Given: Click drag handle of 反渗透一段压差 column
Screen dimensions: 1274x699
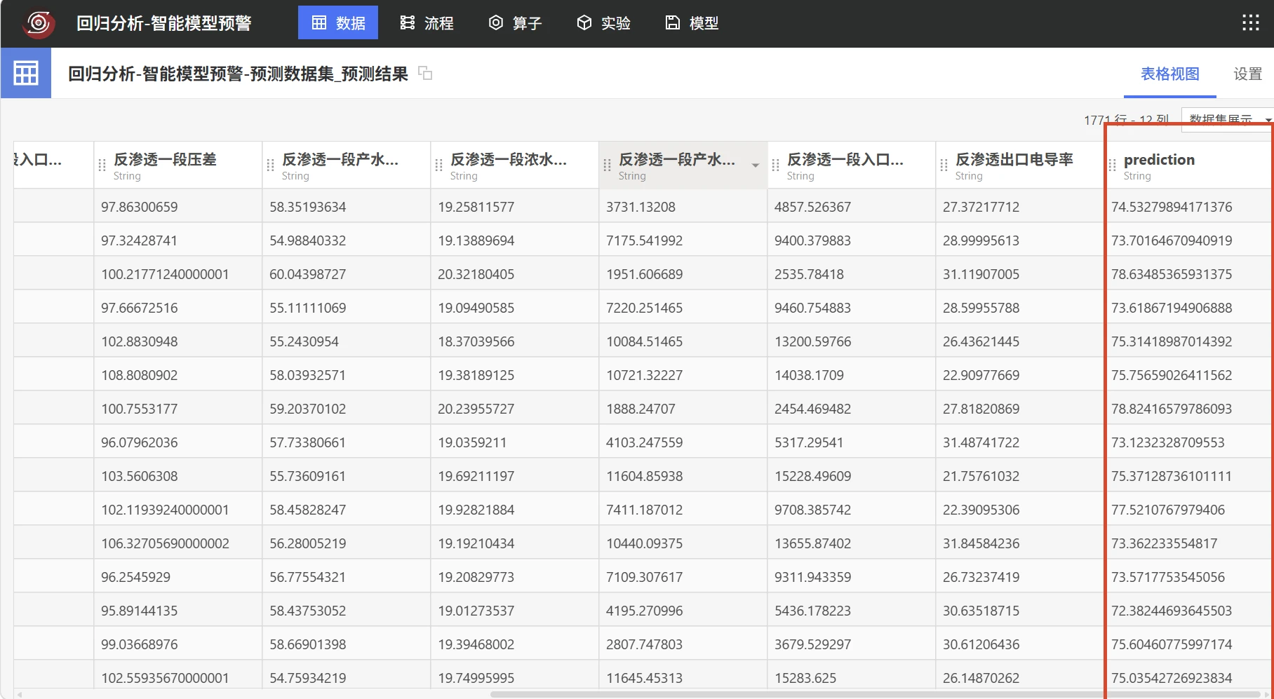Looking at the screenshot, I should (x=102, y=165).
